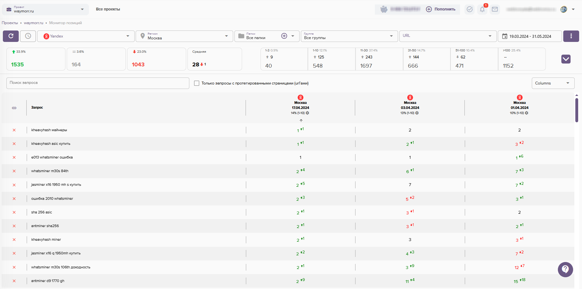Open the Yandex search engine dropdown
The width and height of the screenshot is (582, 289).
pos(86,36)
